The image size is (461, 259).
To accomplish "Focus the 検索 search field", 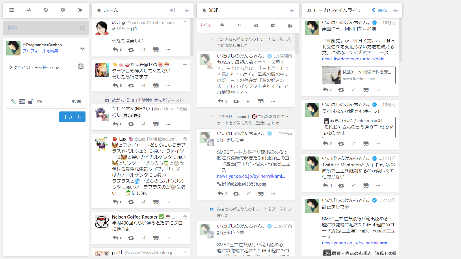I will point(46,28).
